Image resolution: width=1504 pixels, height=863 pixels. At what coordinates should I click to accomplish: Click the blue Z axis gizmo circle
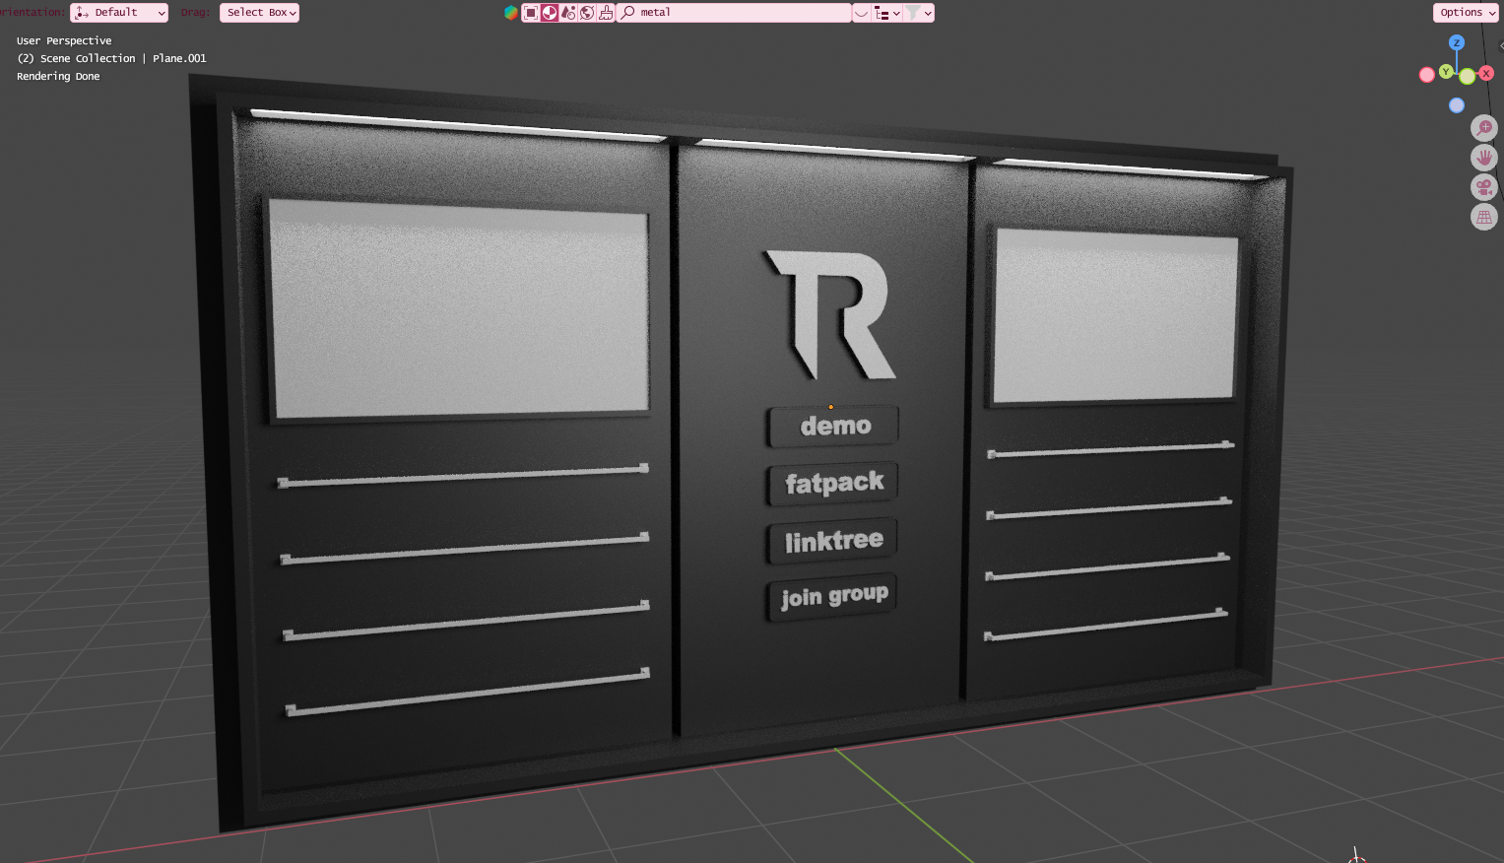click(1457, 42)
